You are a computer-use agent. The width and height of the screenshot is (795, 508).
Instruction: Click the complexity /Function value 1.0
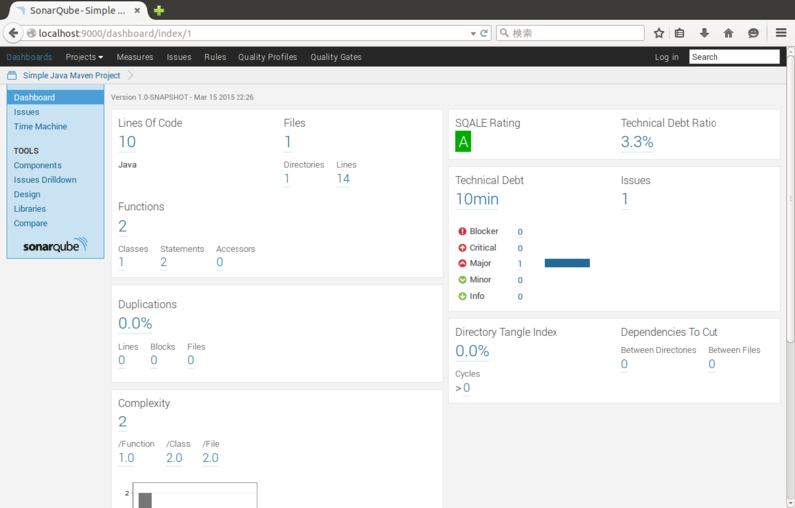126,458
